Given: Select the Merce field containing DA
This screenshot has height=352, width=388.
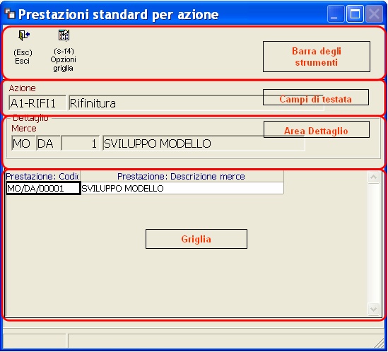Looking at the screenshot, I should [49, 143].
